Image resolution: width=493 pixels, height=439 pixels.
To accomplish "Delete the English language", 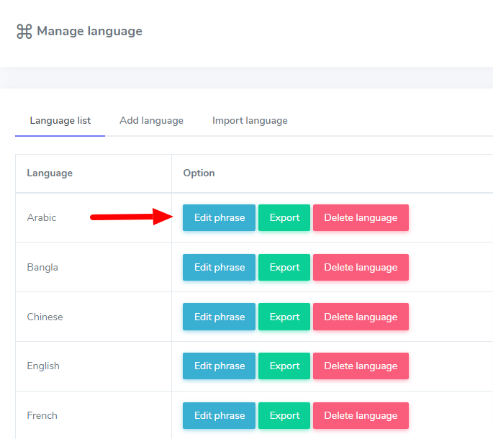I will (x=361, y=366).
